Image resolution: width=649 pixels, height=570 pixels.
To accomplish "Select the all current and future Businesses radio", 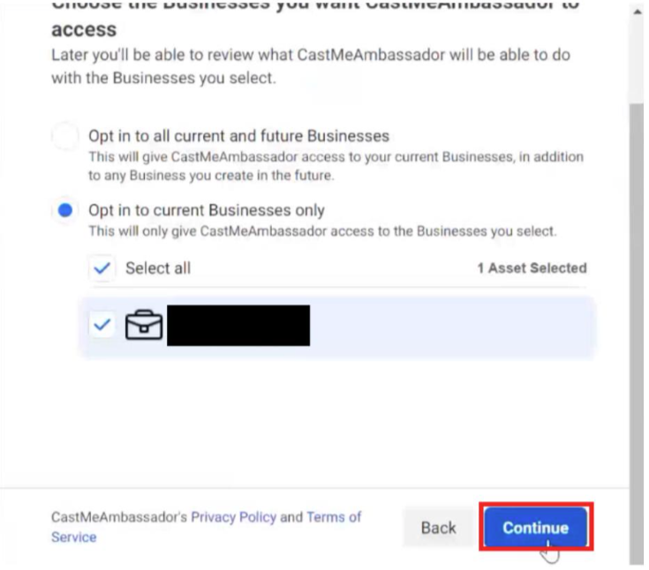I will pyautogui.click(x=65, y=137).
